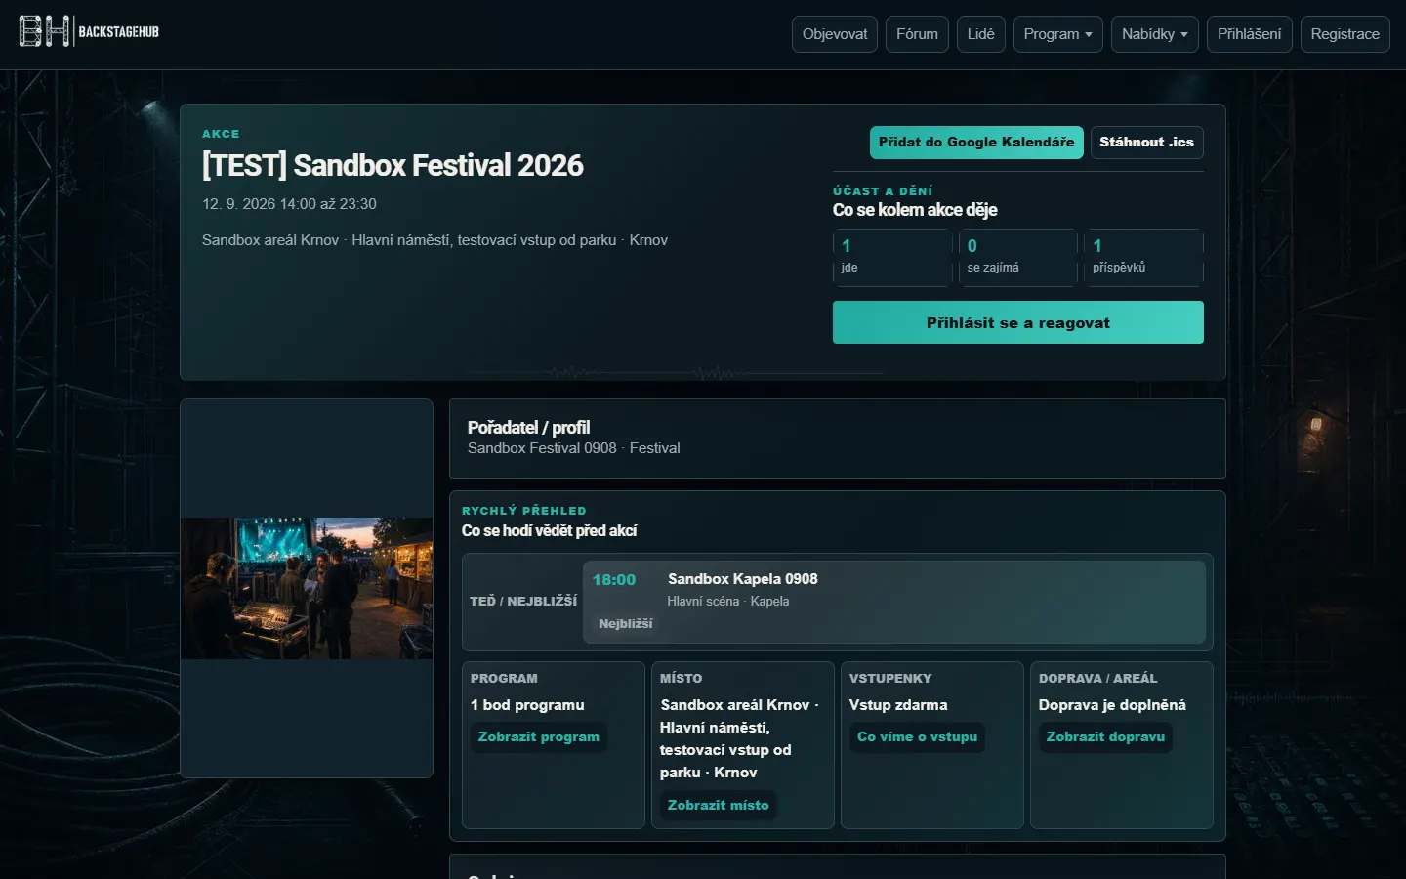Screen dimensions: 1406x879
Task: Add event to Google Calendar
Action: 976,143
